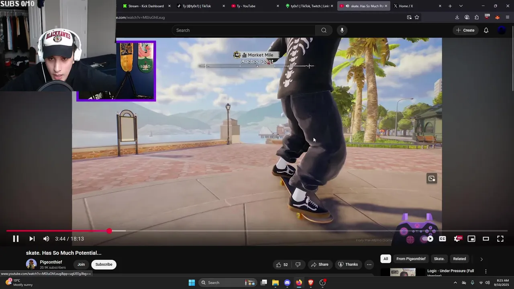514x289 pixels.
Task: Select the Related filter chip
Action: coord(459,259)
